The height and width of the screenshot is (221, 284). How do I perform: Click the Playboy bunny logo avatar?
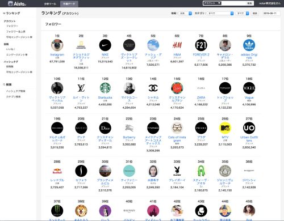pyautogui.click(x=177, y=171)
